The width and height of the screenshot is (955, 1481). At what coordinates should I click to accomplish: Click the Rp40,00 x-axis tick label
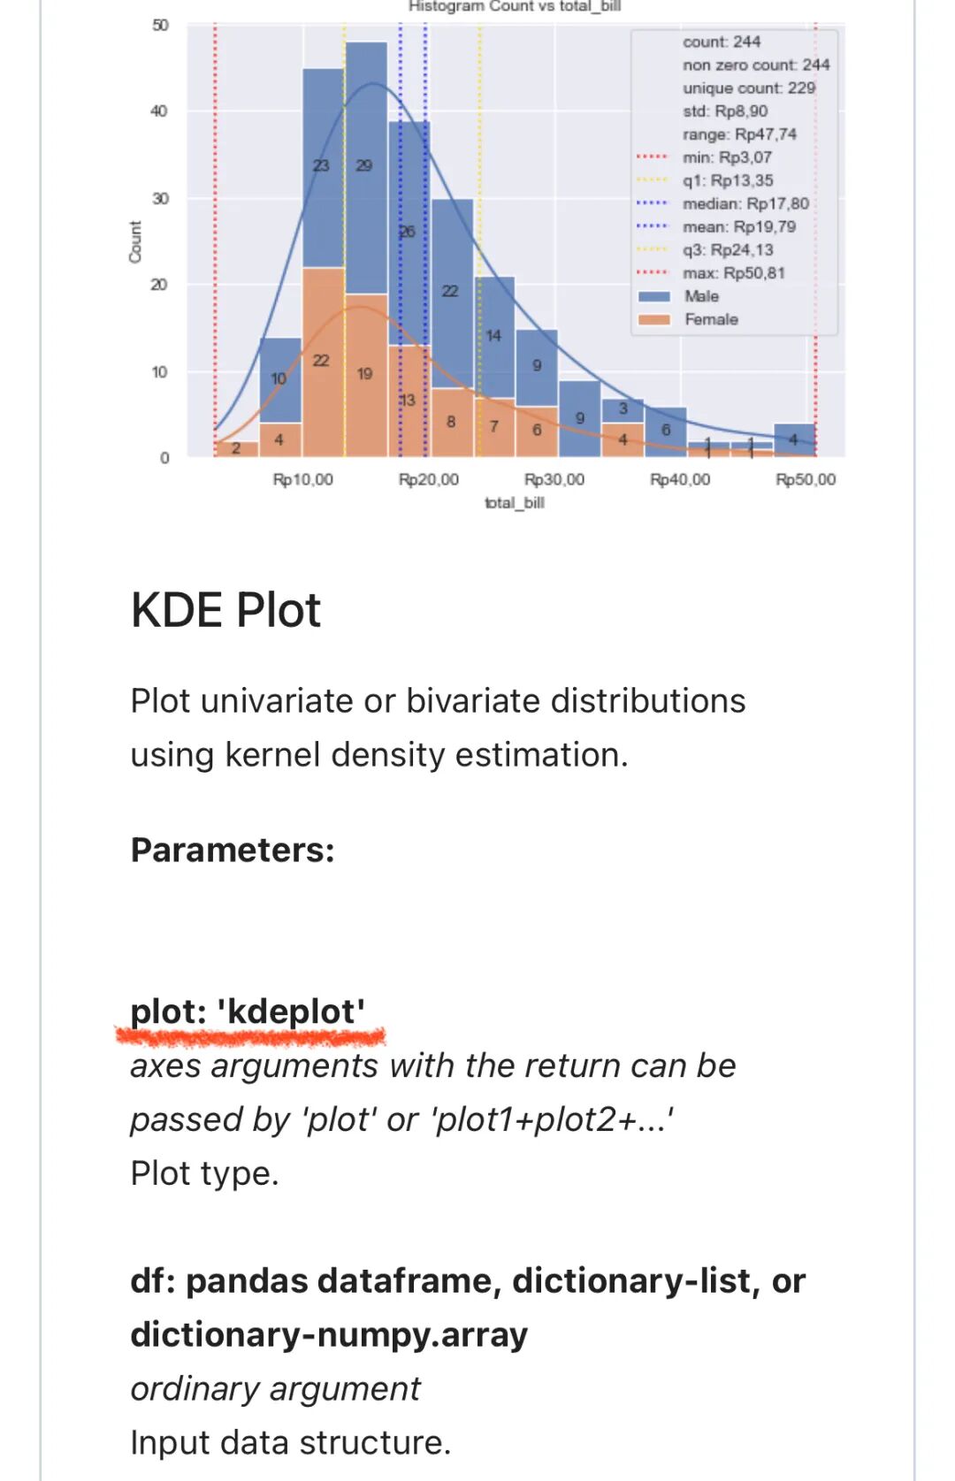pos(680,479)
